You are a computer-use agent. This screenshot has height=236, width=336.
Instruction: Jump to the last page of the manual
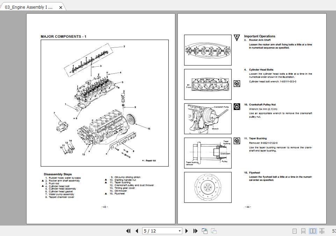[x=196, y=231]
